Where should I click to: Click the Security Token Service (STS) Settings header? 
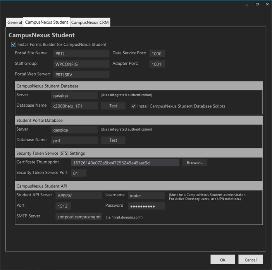pyautogui.click(x=139, y=153)
